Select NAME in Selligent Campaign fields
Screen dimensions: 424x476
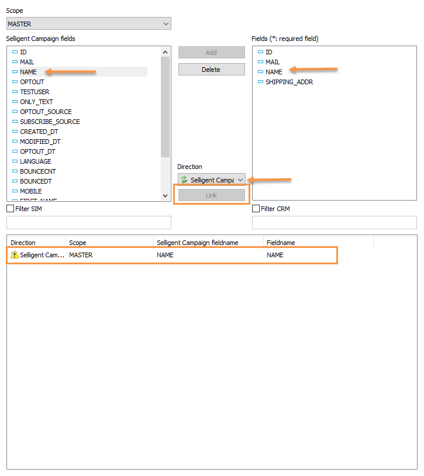(28, 72)
